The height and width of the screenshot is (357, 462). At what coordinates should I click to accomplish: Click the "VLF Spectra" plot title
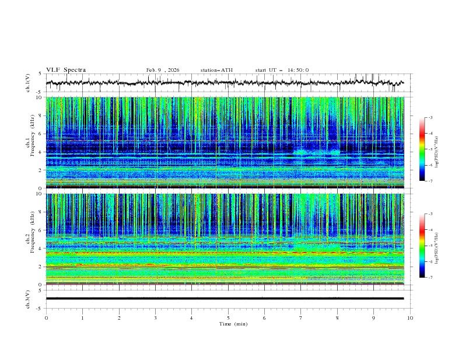tap(66, 70)
